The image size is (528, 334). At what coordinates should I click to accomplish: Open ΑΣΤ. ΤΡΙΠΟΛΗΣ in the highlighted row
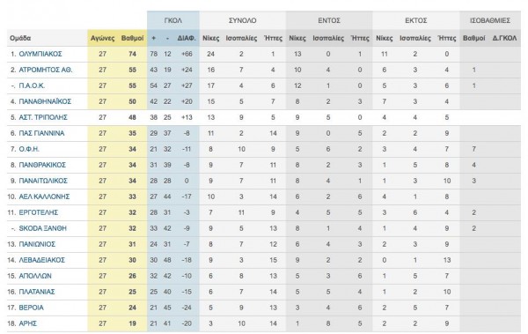[x=43, y=117]
